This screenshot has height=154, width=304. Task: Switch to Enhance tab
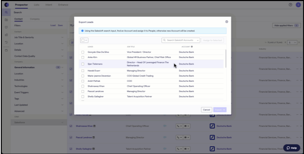[x=63, y=5]
